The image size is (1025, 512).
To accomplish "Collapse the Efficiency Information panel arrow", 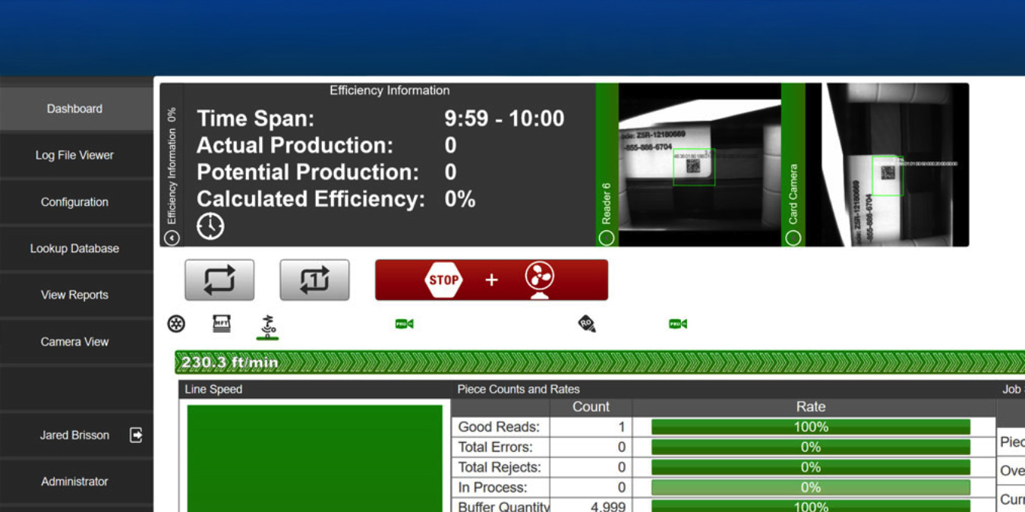I will click(x=172, y=238).
